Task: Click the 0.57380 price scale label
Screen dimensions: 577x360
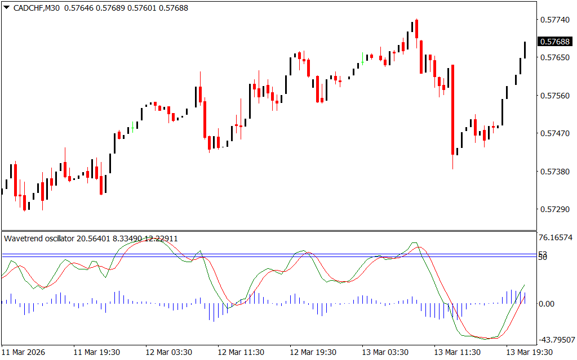Action: pyautogui.click(x=553, y=172)
